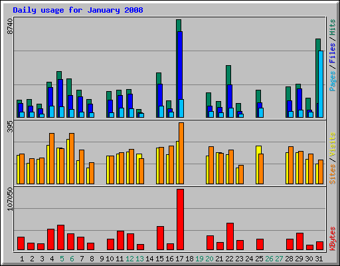340x266 pixels.
Task: Click the green hits bar for day 22
Action: [x=228, y=75]
